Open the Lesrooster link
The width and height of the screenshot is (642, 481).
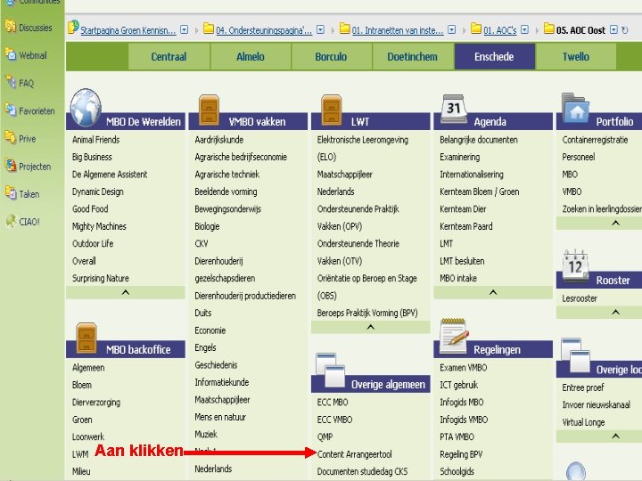[580, 298]
